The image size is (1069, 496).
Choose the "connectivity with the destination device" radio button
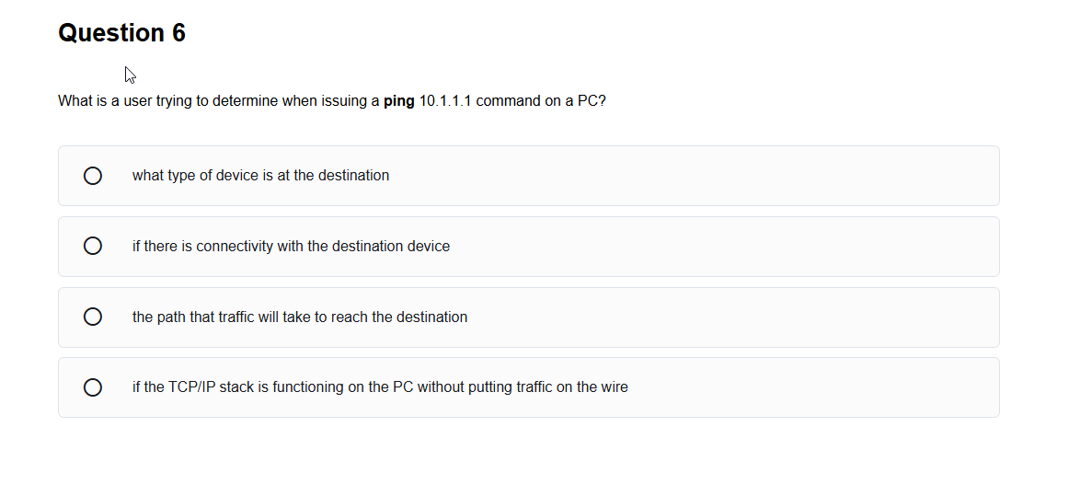click(x=93, y=247)
